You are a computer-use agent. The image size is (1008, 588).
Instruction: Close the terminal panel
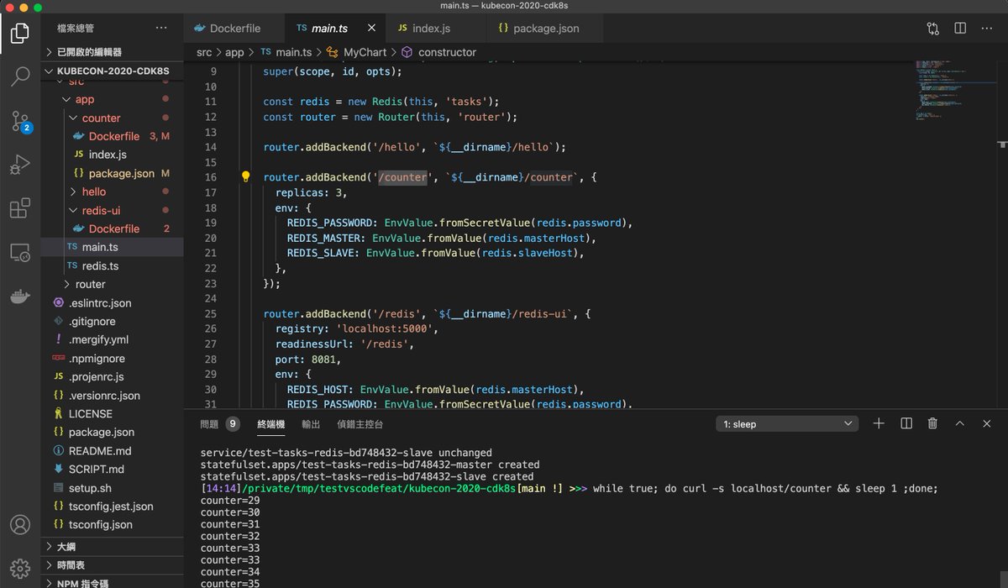tap(987, 423)
